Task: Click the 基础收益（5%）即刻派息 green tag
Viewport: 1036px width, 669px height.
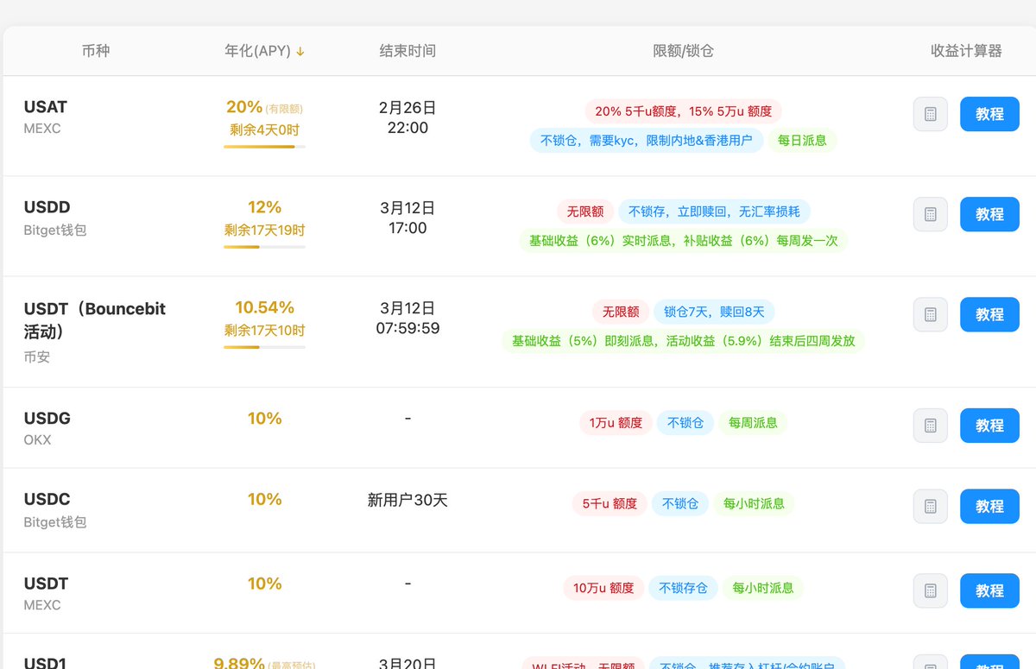Action: pyautogui.click(x=683, y=340)
